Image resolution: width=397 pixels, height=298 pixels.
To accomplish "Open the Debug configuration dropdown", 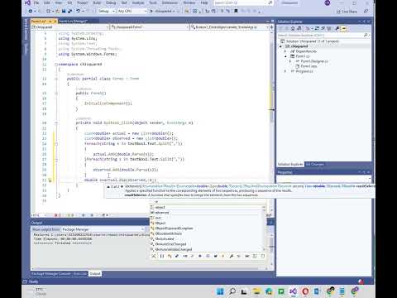I will (106, 11).
